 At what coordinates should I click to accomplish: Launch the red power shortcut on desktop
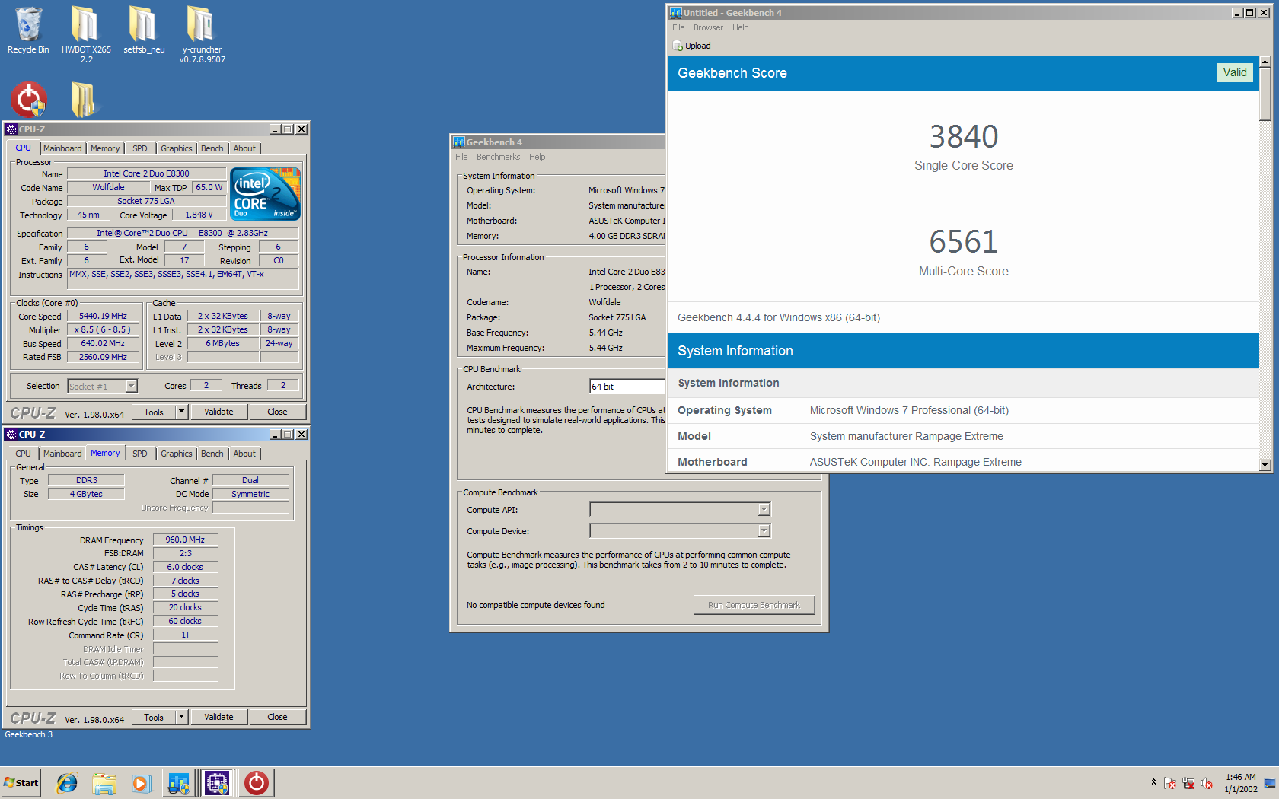(28, 100)
